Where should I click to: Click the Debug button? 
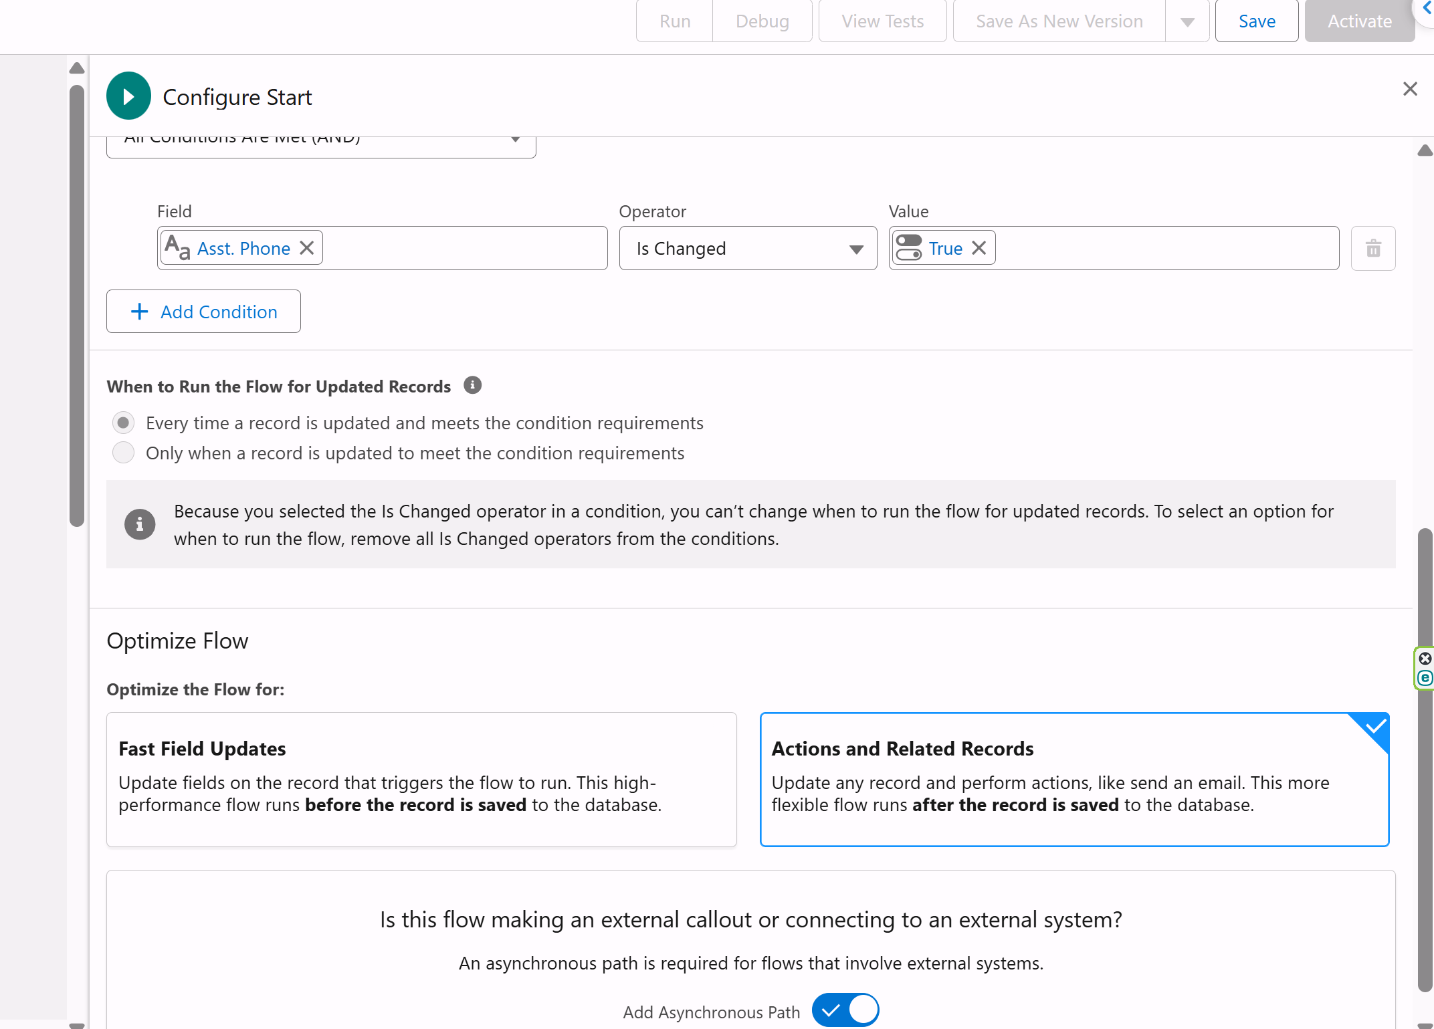coord(762,21)
